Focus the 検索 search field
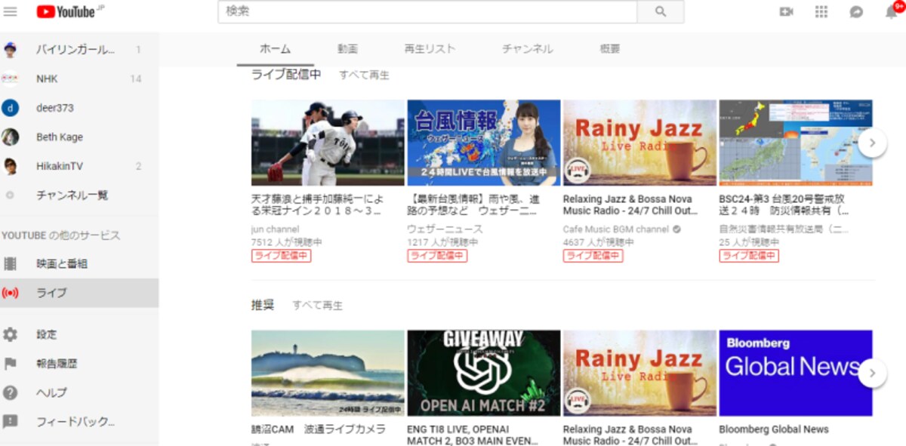 tap(427, 11)
